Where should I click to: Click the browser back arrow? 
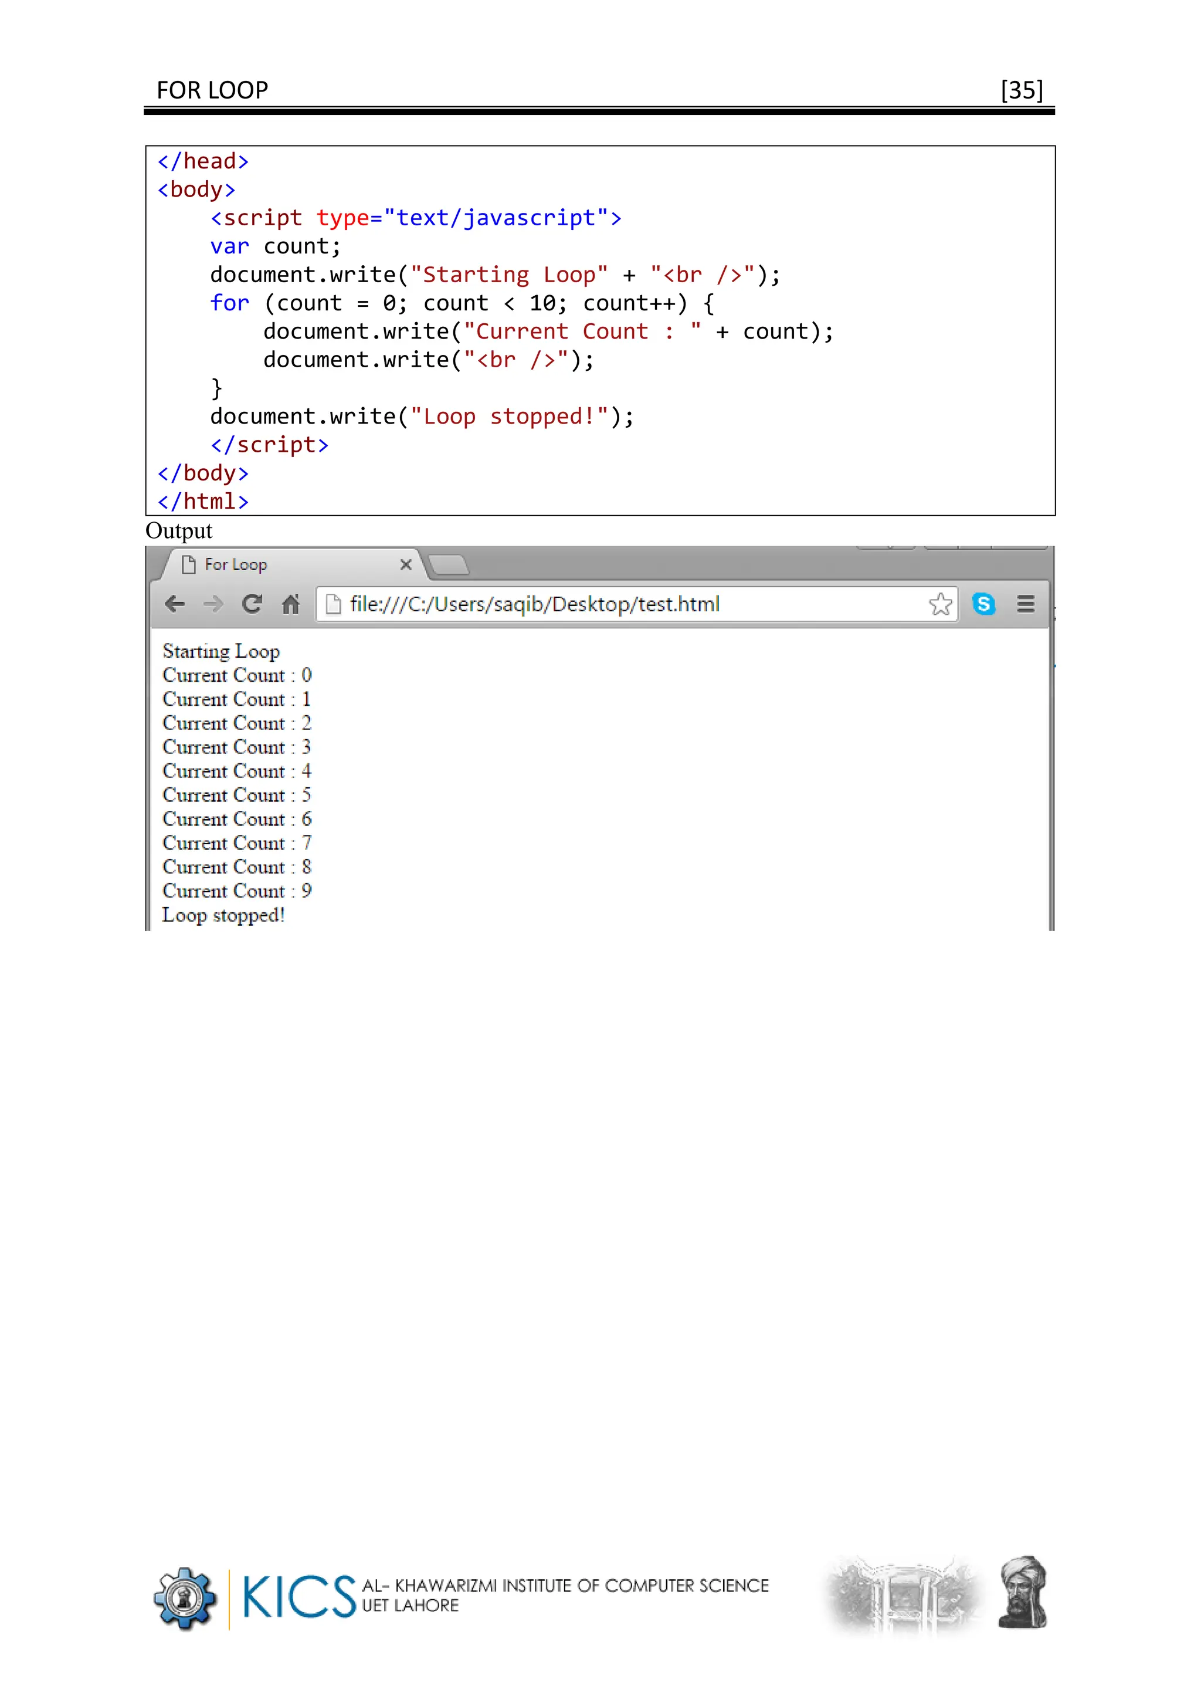click(x=175, y=604)
